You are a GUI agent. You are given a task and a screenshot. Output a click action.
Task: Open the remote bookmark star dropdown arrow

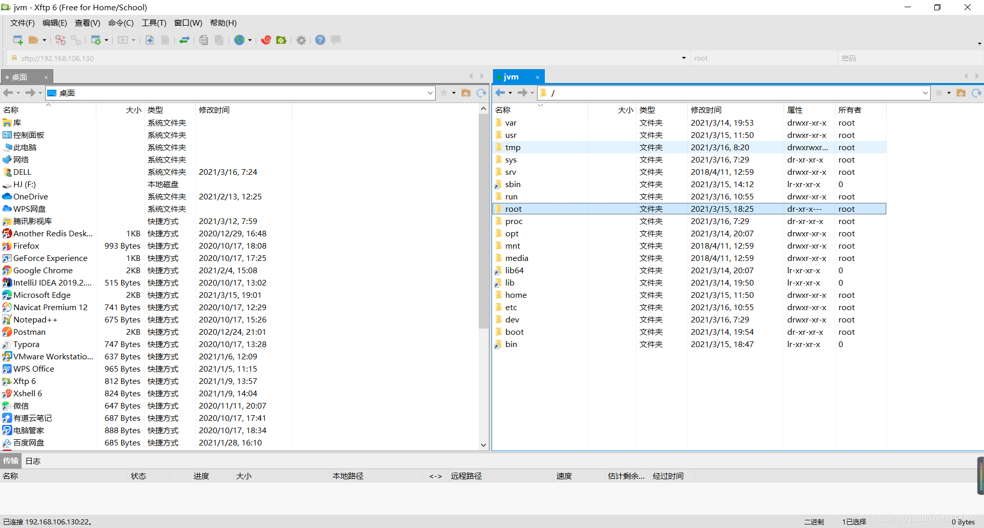point(949,93)
